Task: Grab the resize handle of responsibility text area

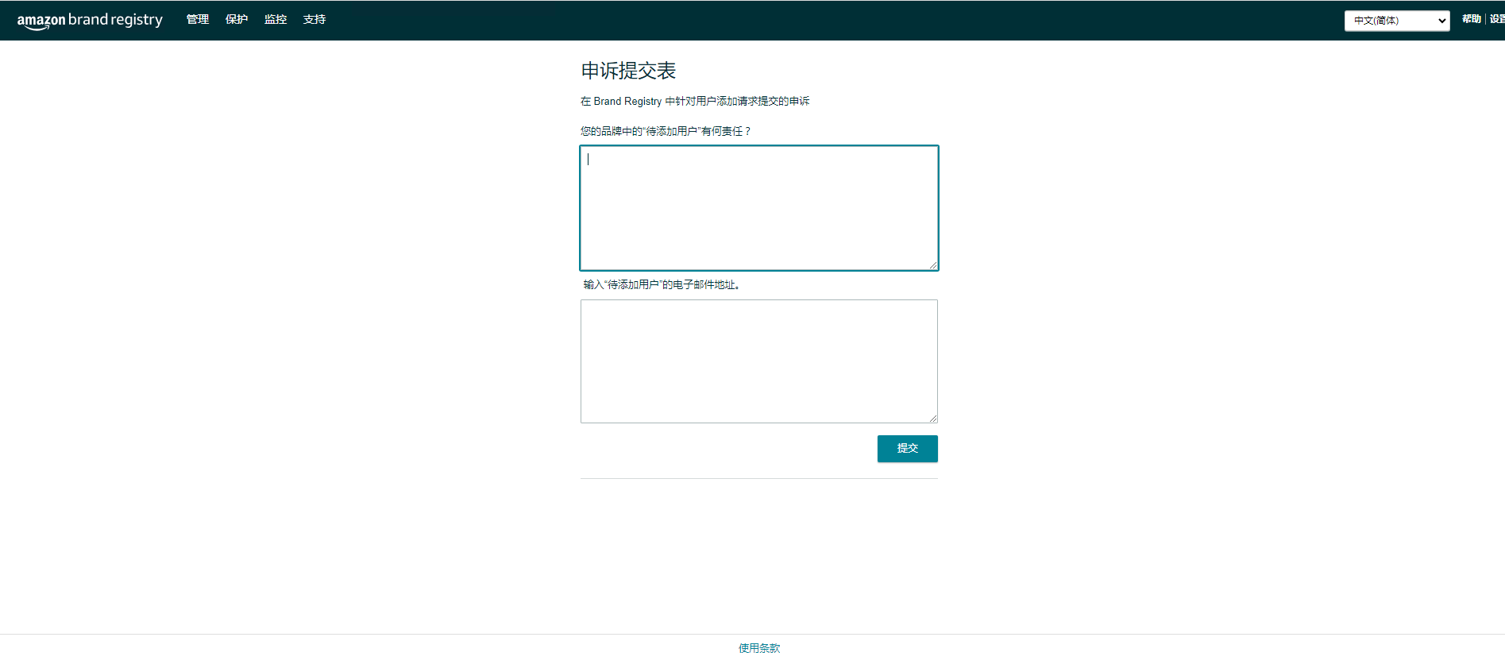Action: pyautogui.click(x=933, y=265)
